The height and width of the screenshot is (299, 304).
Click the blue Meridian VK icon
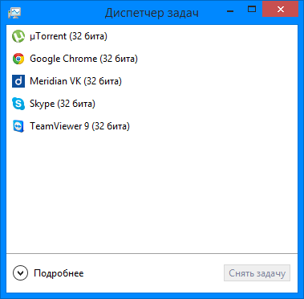coord(18,81)
